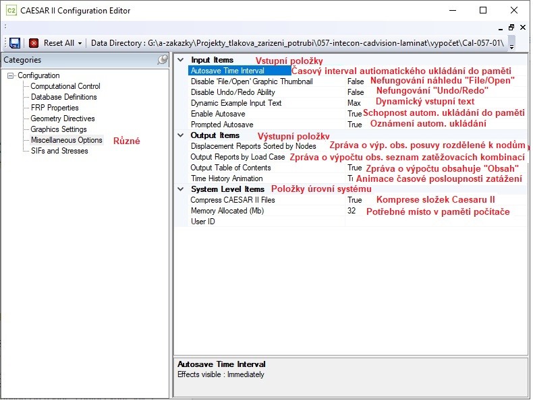Image resolution: width=533 pixels, height=400 pixels.
Task: Click Input Items section header label
Action: coord(212,60)
